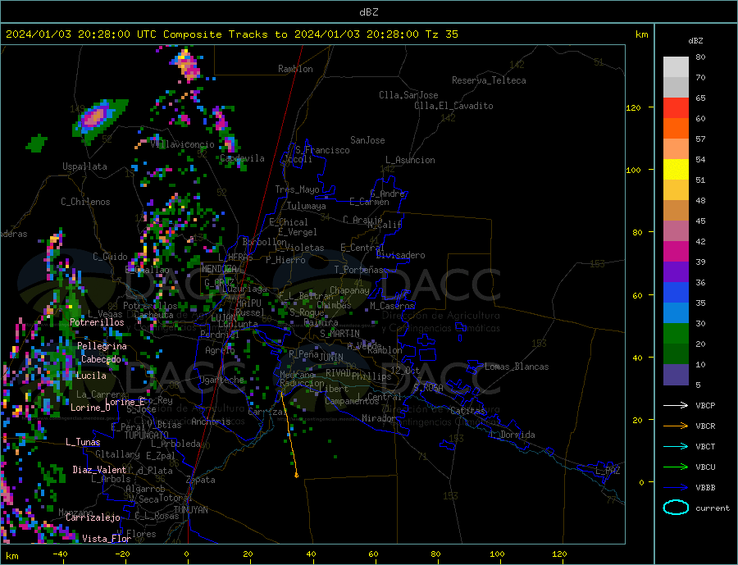Click the 'Capdevila' map label
Viewport: 738px width, 565px height.
click(242, 158)
